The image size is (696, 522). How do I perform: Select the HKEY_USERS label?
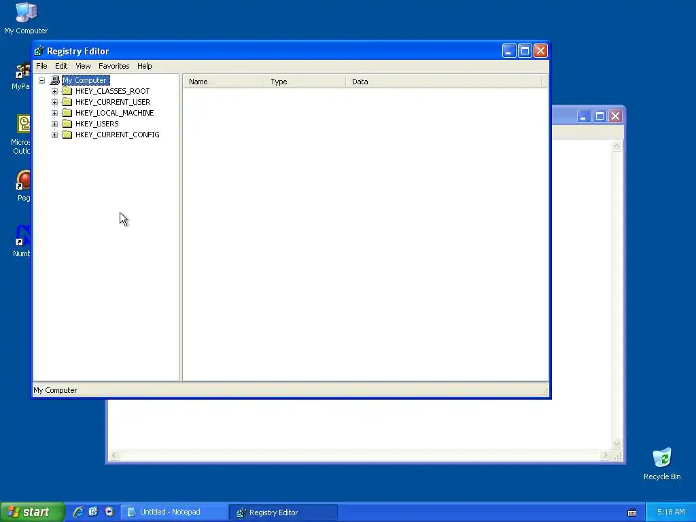click(x=97, y=124)
